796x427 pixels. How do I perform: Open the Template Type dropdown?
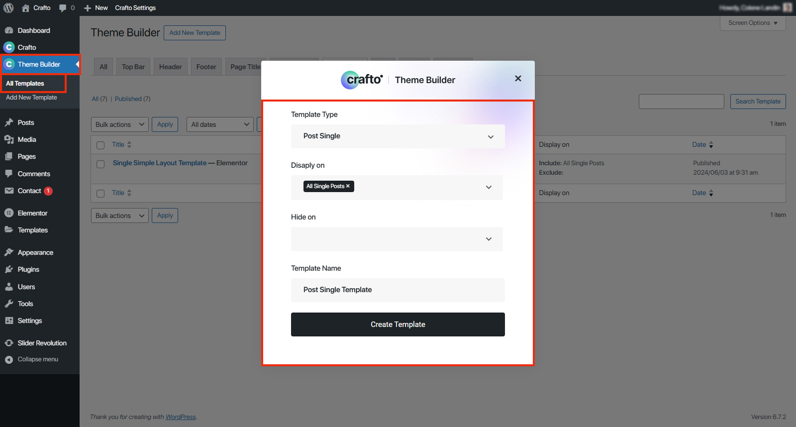(x=398, y=136)
